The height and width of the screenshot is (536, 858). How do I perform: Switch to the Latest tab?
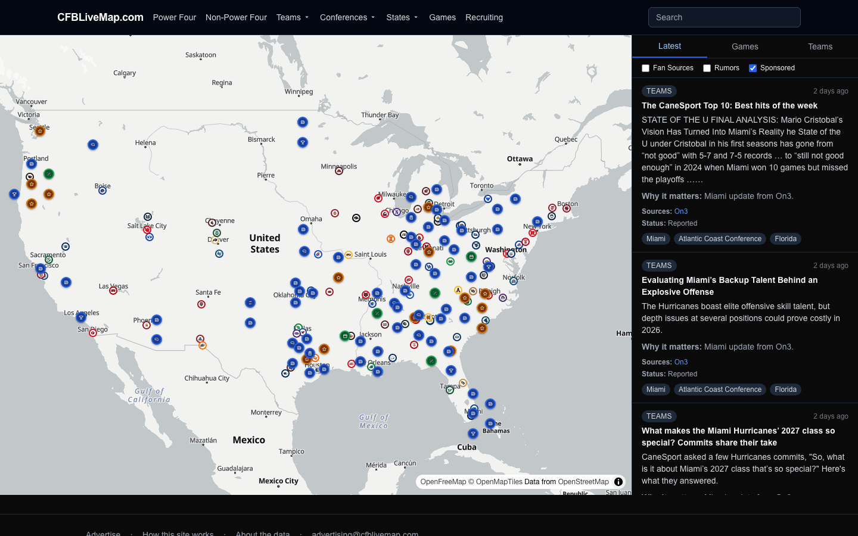tap(670, 46)
